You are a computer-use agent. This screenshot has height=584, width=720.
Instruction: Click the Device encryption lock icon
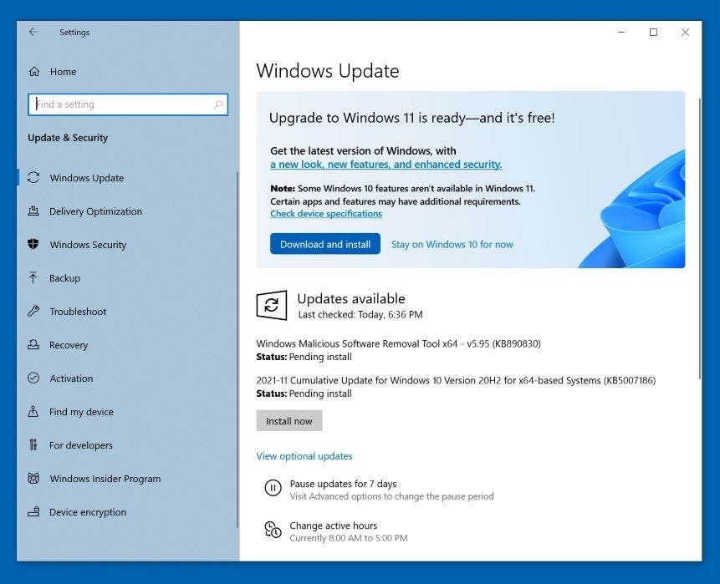point(33,511)
